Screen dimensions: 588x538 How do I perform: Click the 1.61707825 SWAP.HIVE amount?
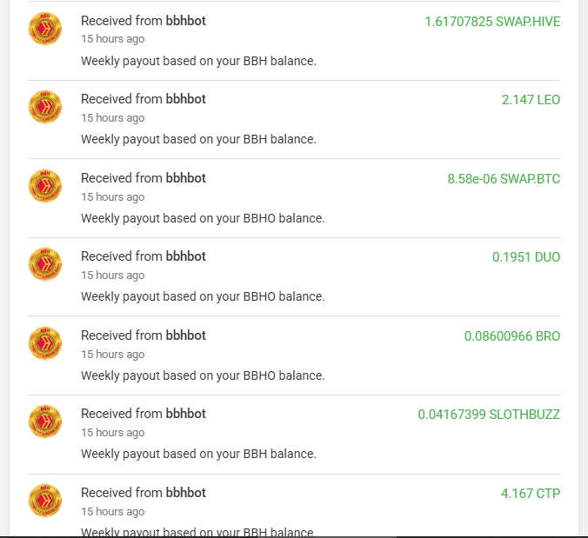pos(492,22)
